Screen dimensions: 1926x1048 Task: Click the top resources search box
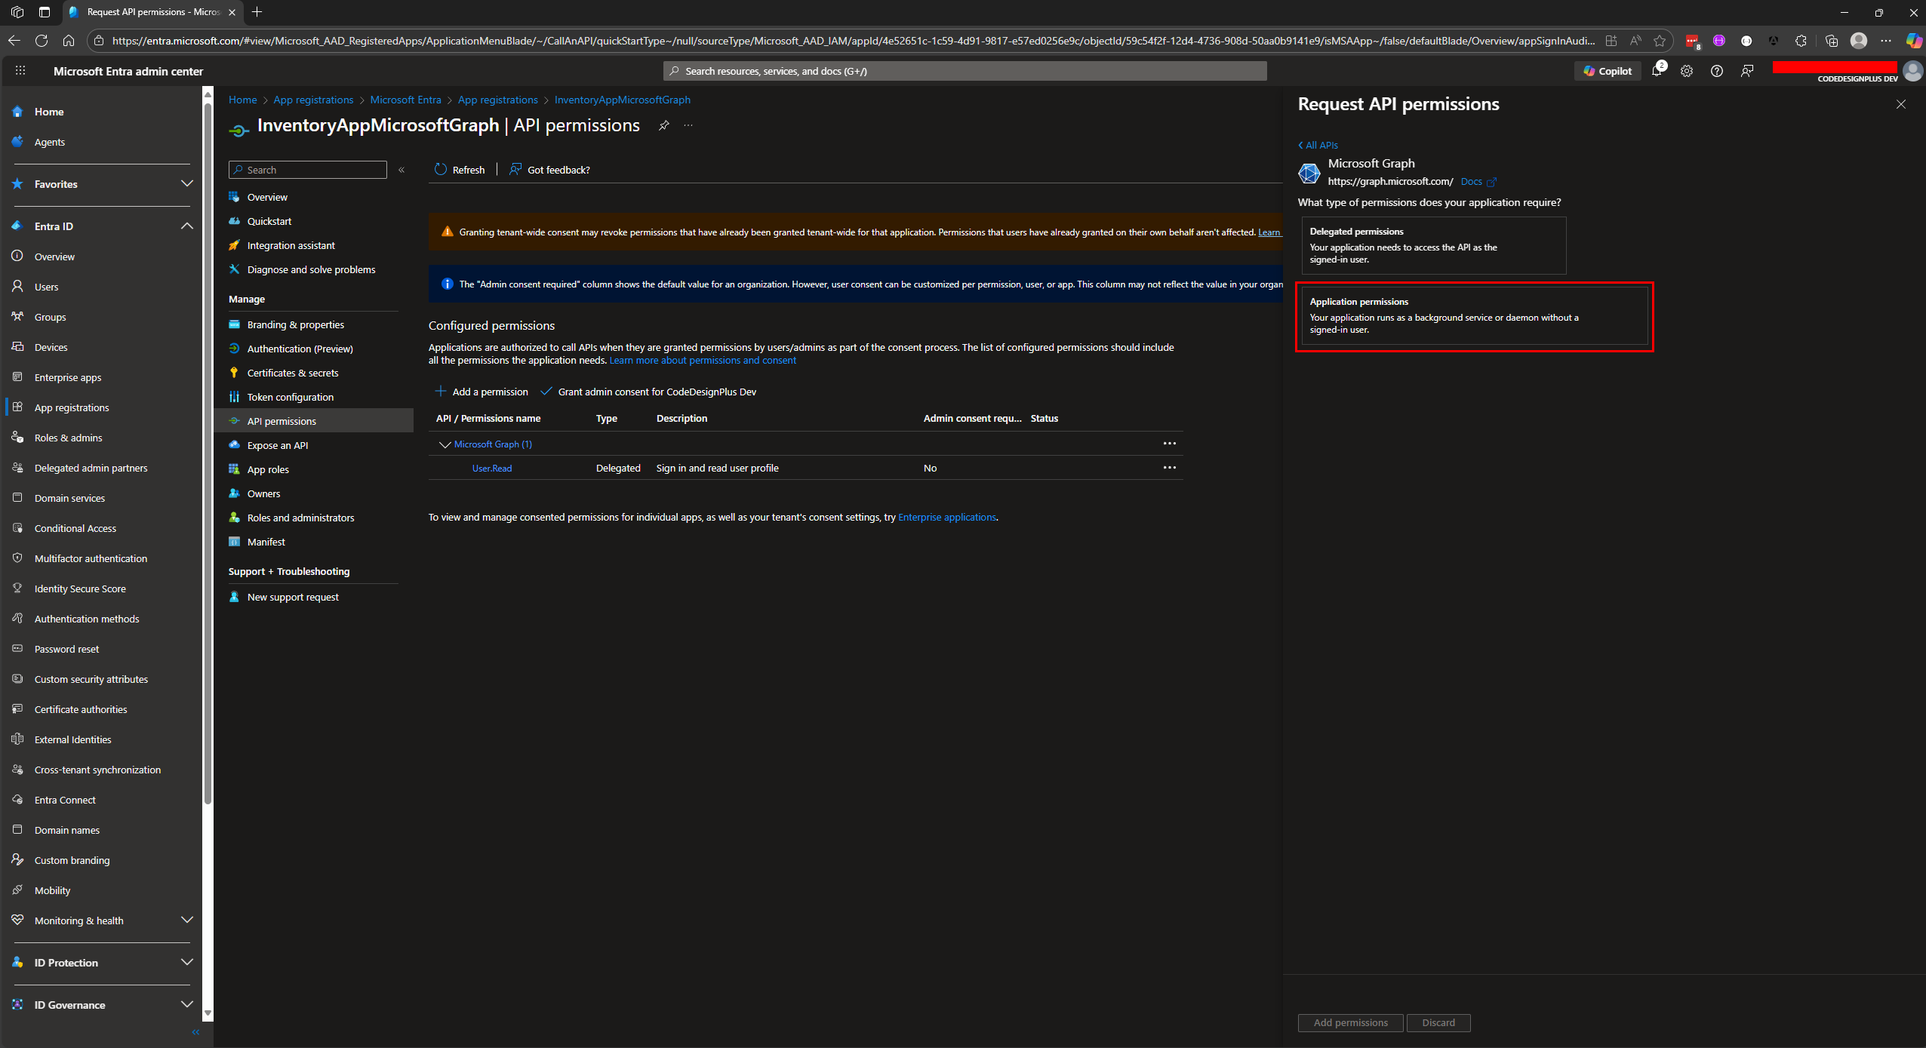tap(965, 71)
